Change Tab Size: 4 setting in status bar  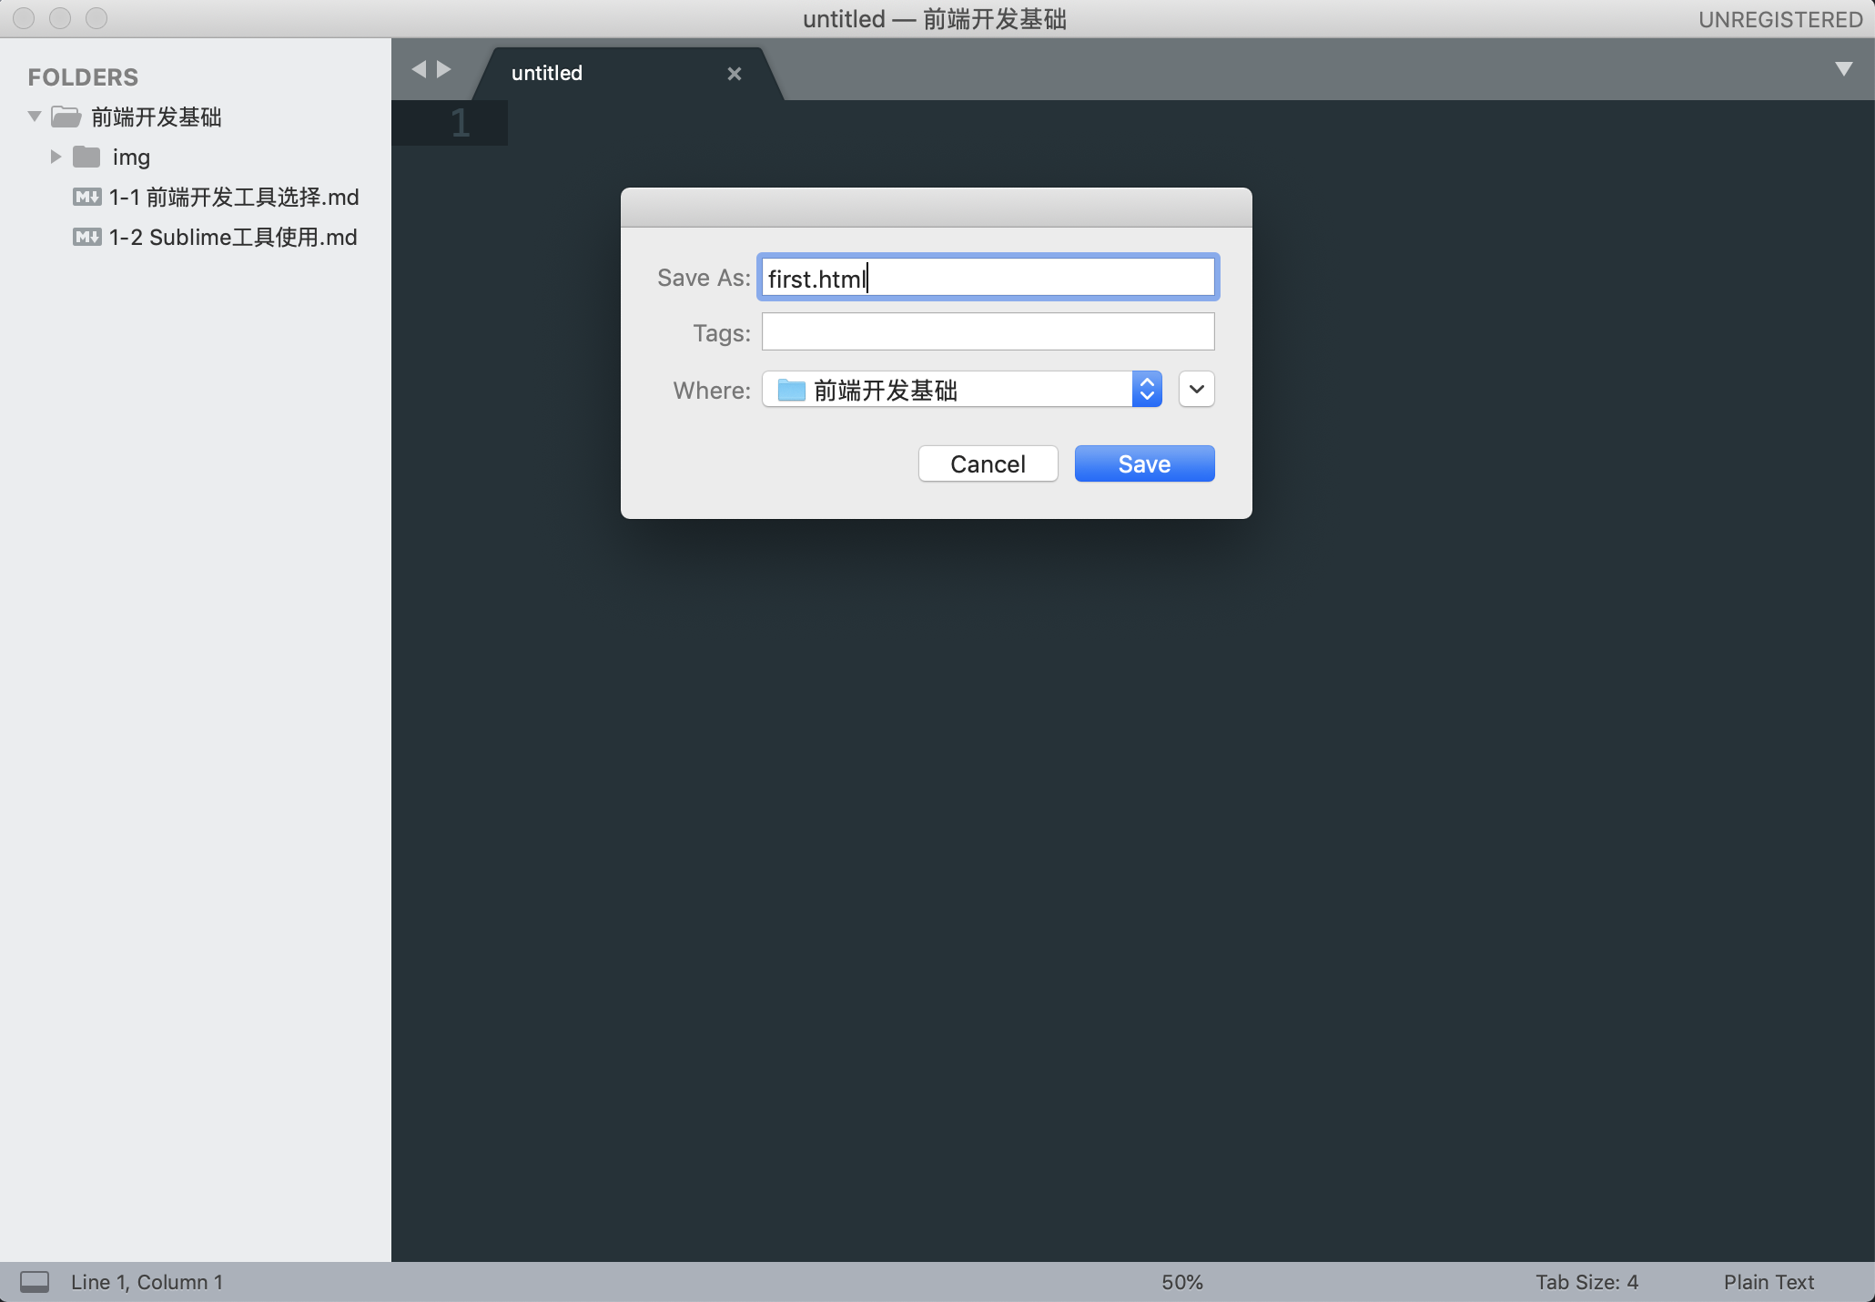[1586, 1282]
